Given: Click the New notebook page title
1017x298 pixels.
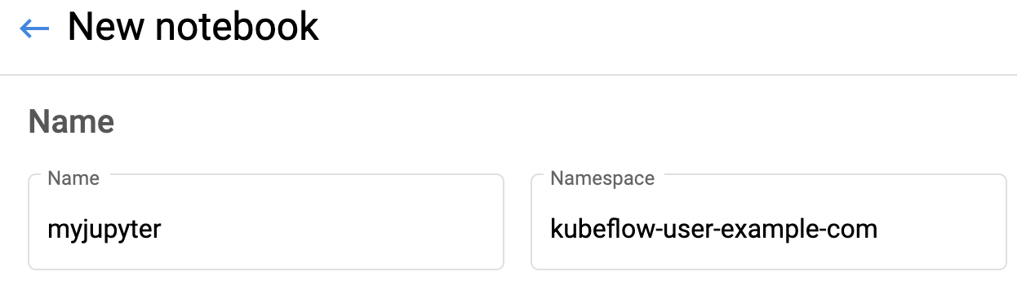Looking at the screenshot, I should tap(193, 28).
